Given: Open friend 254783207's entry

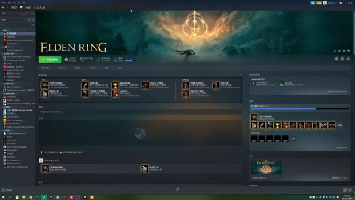Looking at the screenshot, I should click(x=263, y=84).
